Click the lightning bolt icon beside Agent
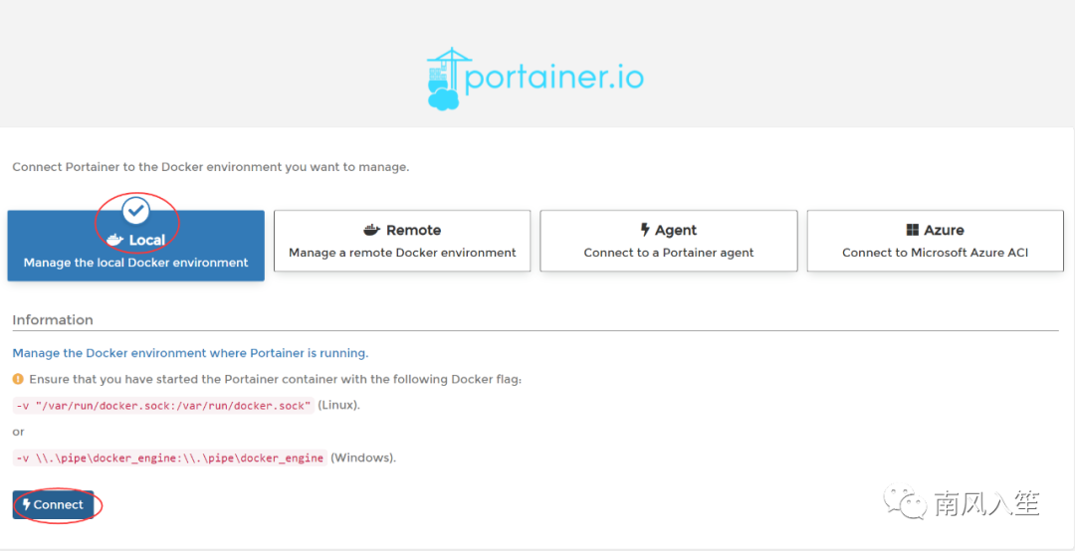Viewport: 1075px width, 551px height. pyautogui.click(x=644, y=230)
